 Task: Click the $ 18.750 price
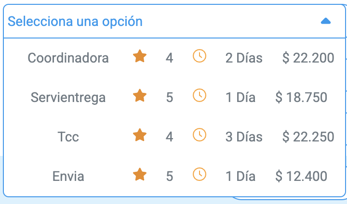click(301, 98)
